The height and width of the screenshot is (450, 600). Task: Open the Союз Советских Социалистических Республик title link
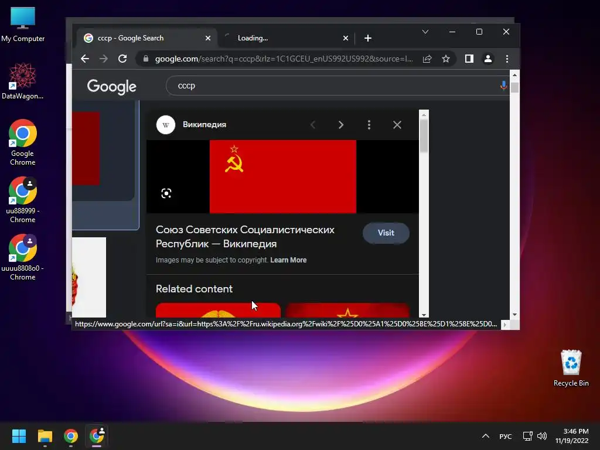click(x=245, y=237)
